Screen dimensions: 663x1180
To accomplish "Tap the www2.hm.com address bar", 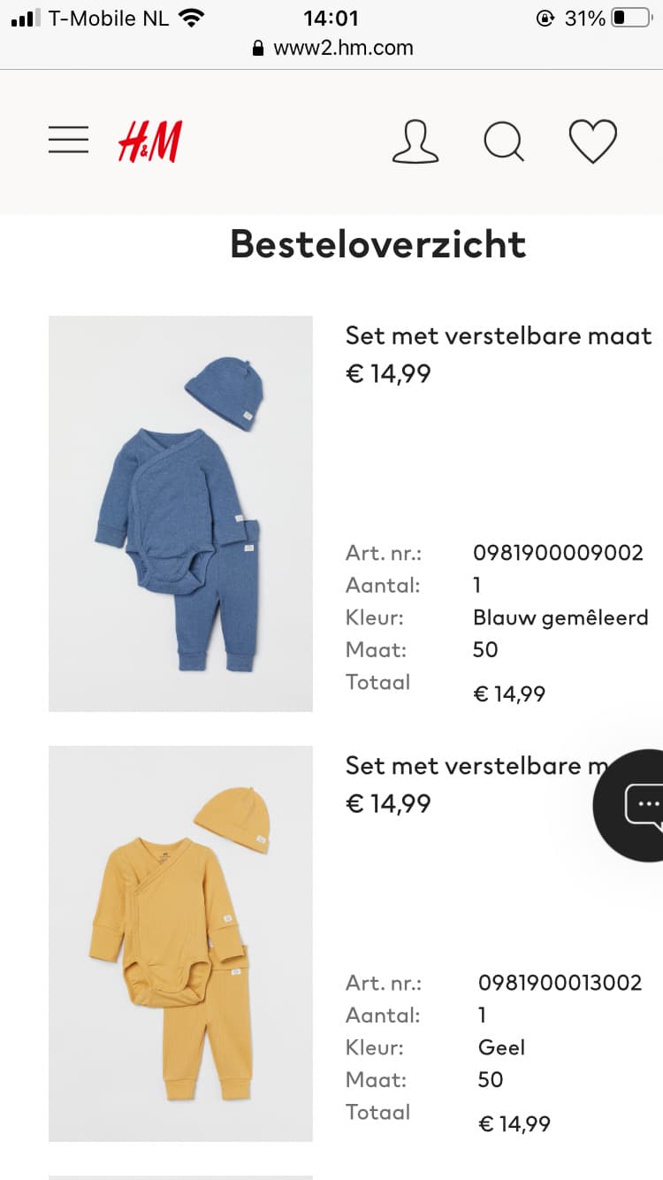I will [x=343, y=49].
